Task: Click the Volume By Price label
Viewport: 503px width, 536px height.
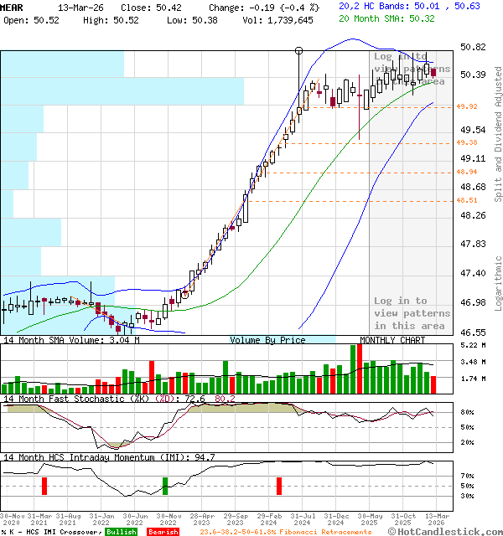Action: click(x=267, y=340)
